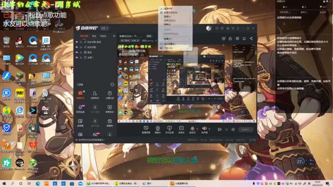
Task: Open the 弹幕助手 tool in toolbox
Action: (80, 95)
